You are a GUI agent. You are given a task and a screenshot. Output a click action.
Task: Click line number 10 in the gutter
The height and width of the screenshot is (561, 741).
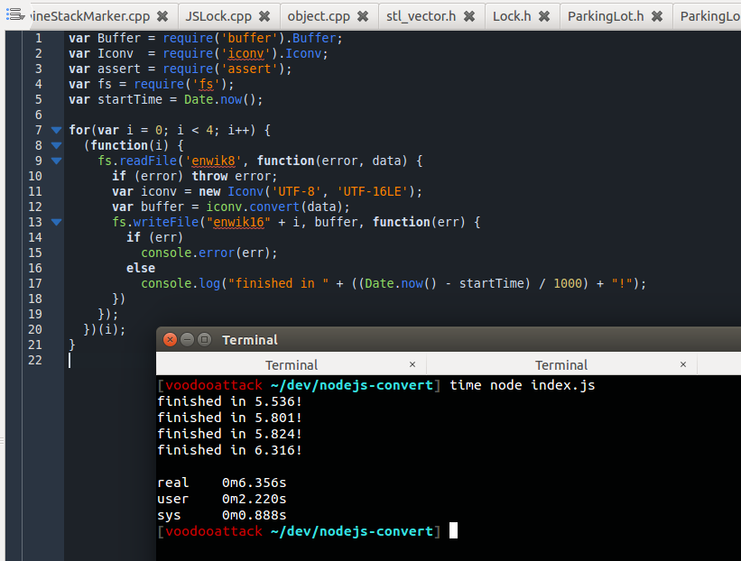tap(34, 175)
